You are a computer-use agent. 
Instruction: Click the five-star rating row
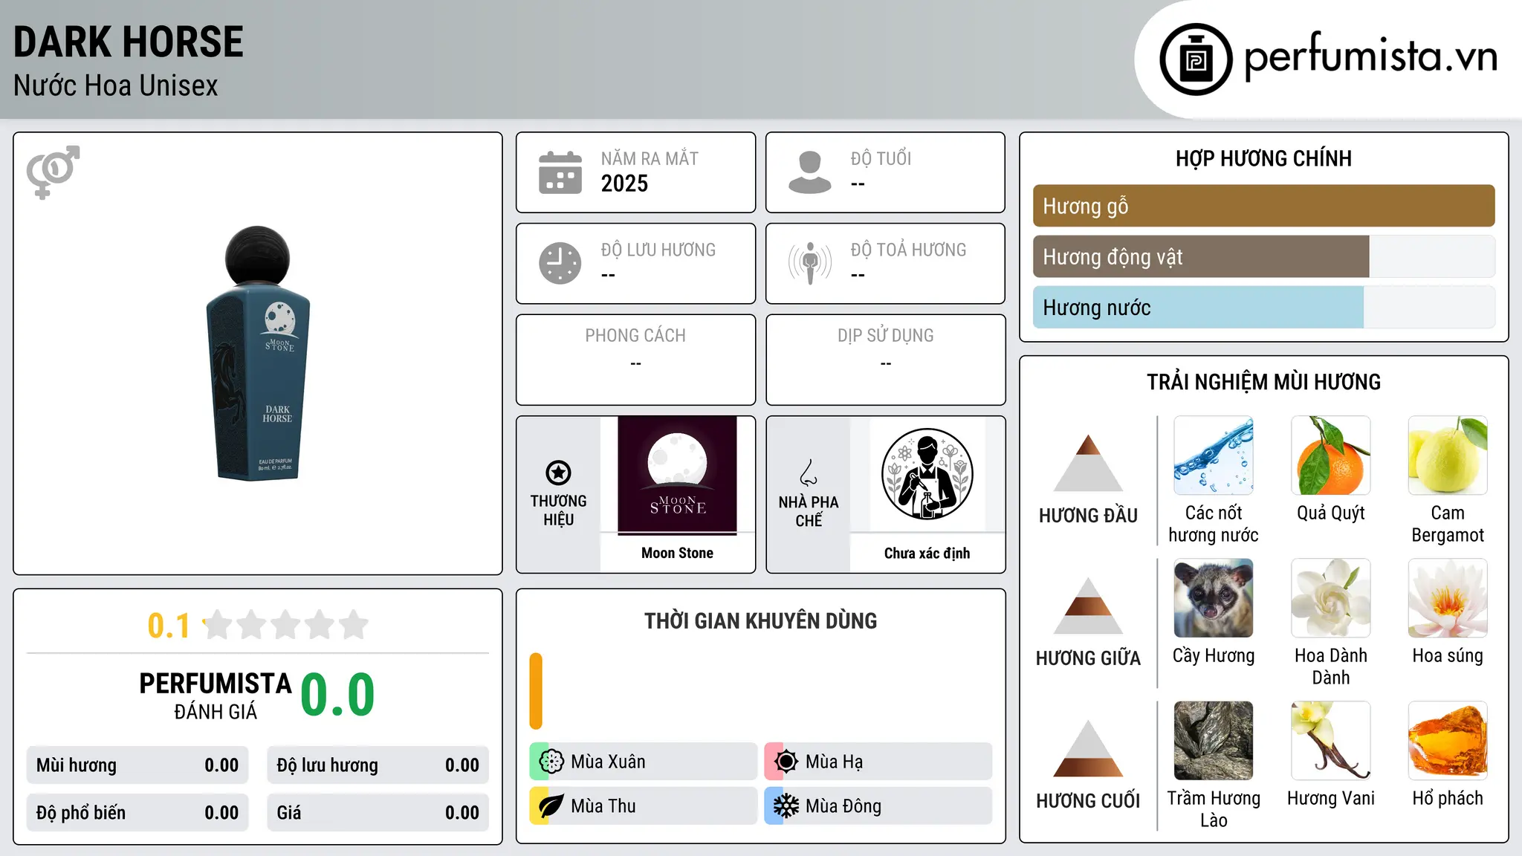click(285, 625)
